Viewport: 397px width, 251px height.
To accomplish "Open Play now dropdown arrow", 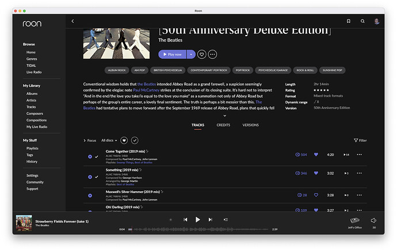I will [191, 55].
